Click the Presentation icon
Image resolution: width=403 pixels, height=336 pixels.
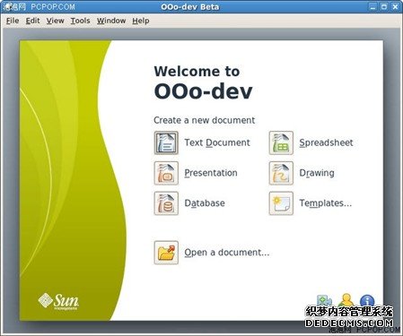click(166, 173)
